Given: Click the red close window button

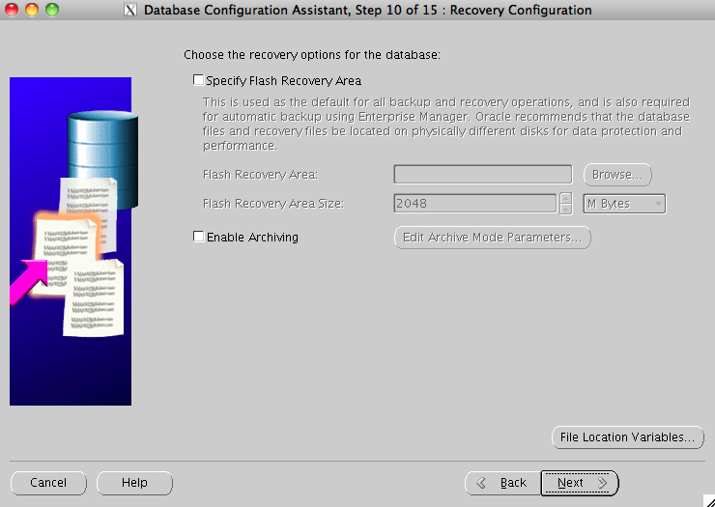Looking at the screenshot, I should (13, 10).
